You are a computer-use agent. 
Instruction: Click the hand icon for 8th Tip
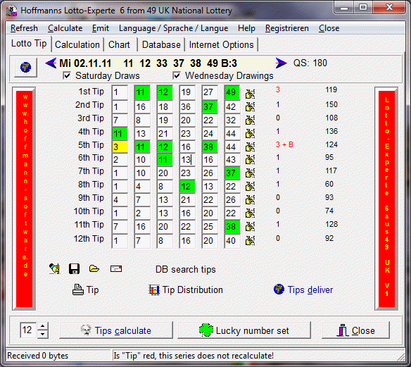pos(250,186)
